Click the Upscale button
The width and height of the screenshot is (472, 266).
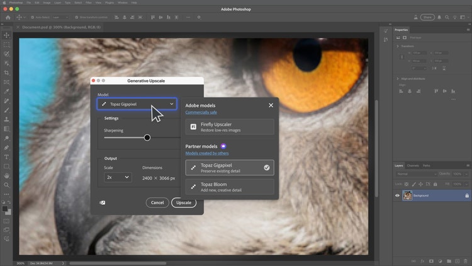pyautogui.click(x=184, y=203)
